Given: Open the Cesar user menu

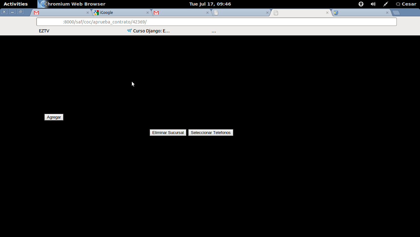Looking at the screenshot, I should click(406, 4).
